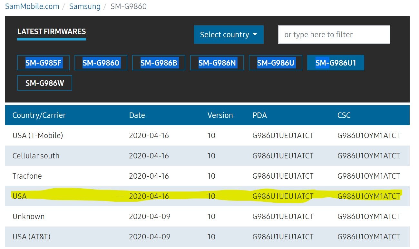Open the Tracfone firmware row
419x249 pixels.
point(207,176)
